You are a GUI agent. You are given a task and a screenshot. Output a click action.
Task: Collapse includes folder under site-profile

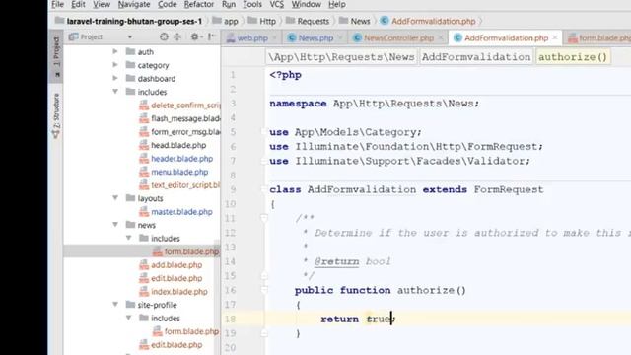(x=129, y=318)
